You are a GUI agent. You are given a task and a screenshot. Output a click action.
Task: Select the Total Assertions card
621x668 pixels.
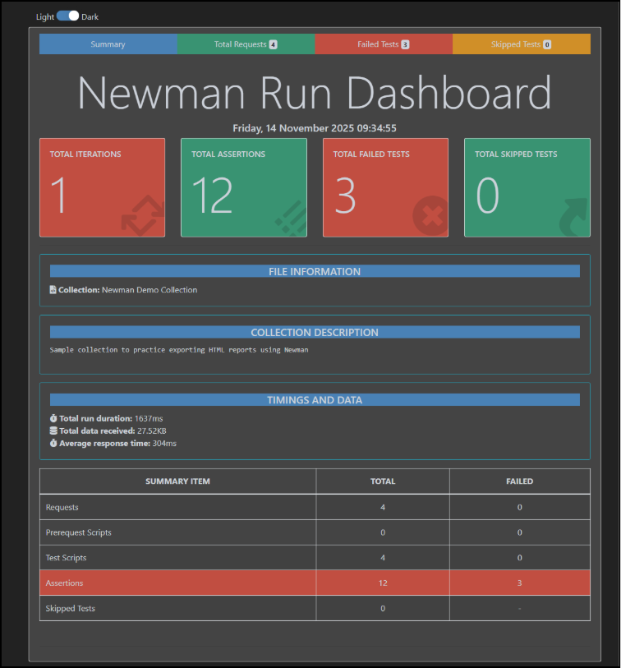[243, 187]
